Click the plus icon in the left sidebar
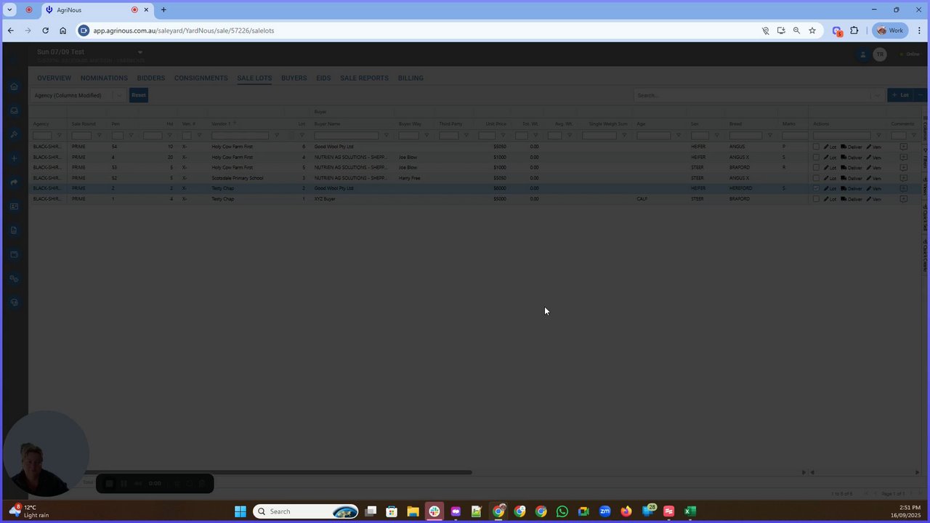930x523 pixels. (x=14, y=158)
